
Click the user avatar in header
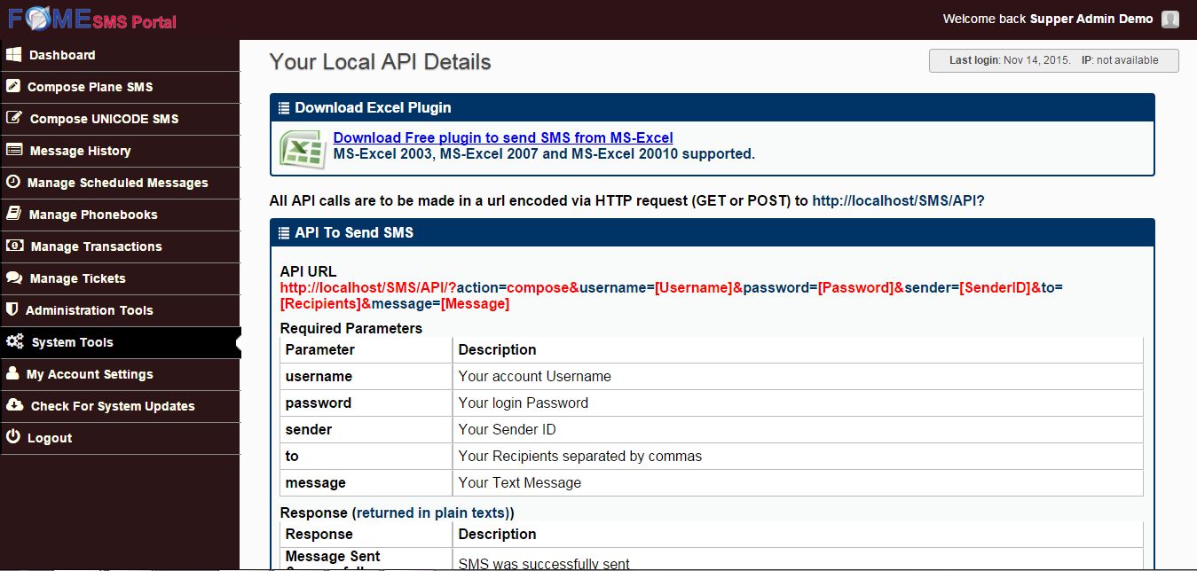[1170, 20]
